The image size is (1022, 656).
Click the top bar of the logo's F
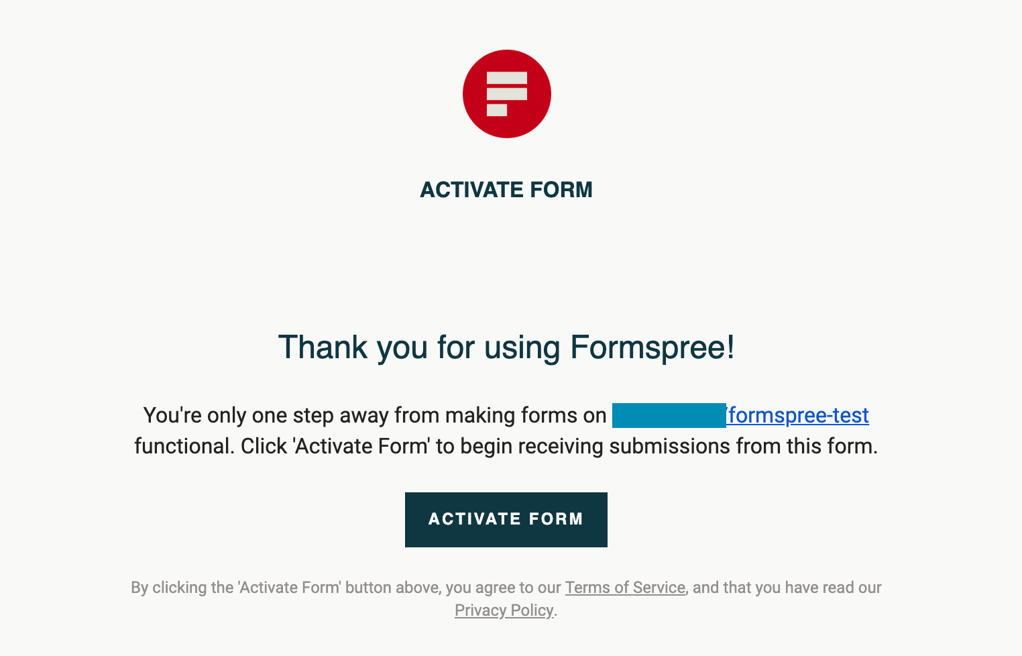507,78
